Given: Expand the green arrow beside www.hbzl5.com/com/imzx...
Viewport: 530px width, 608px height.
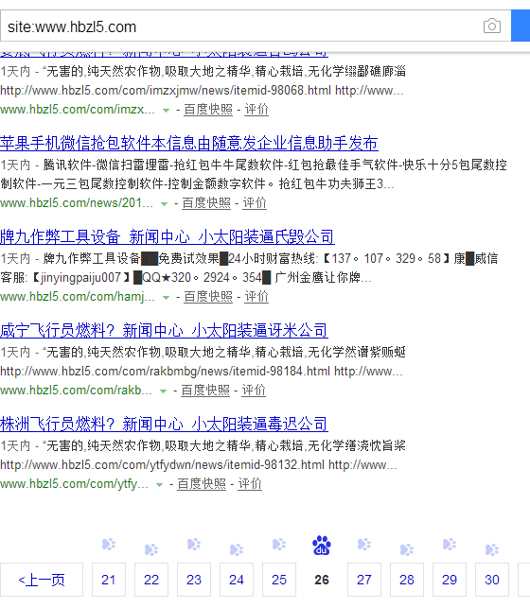Looking at the screenshot, I should point(166,111).
